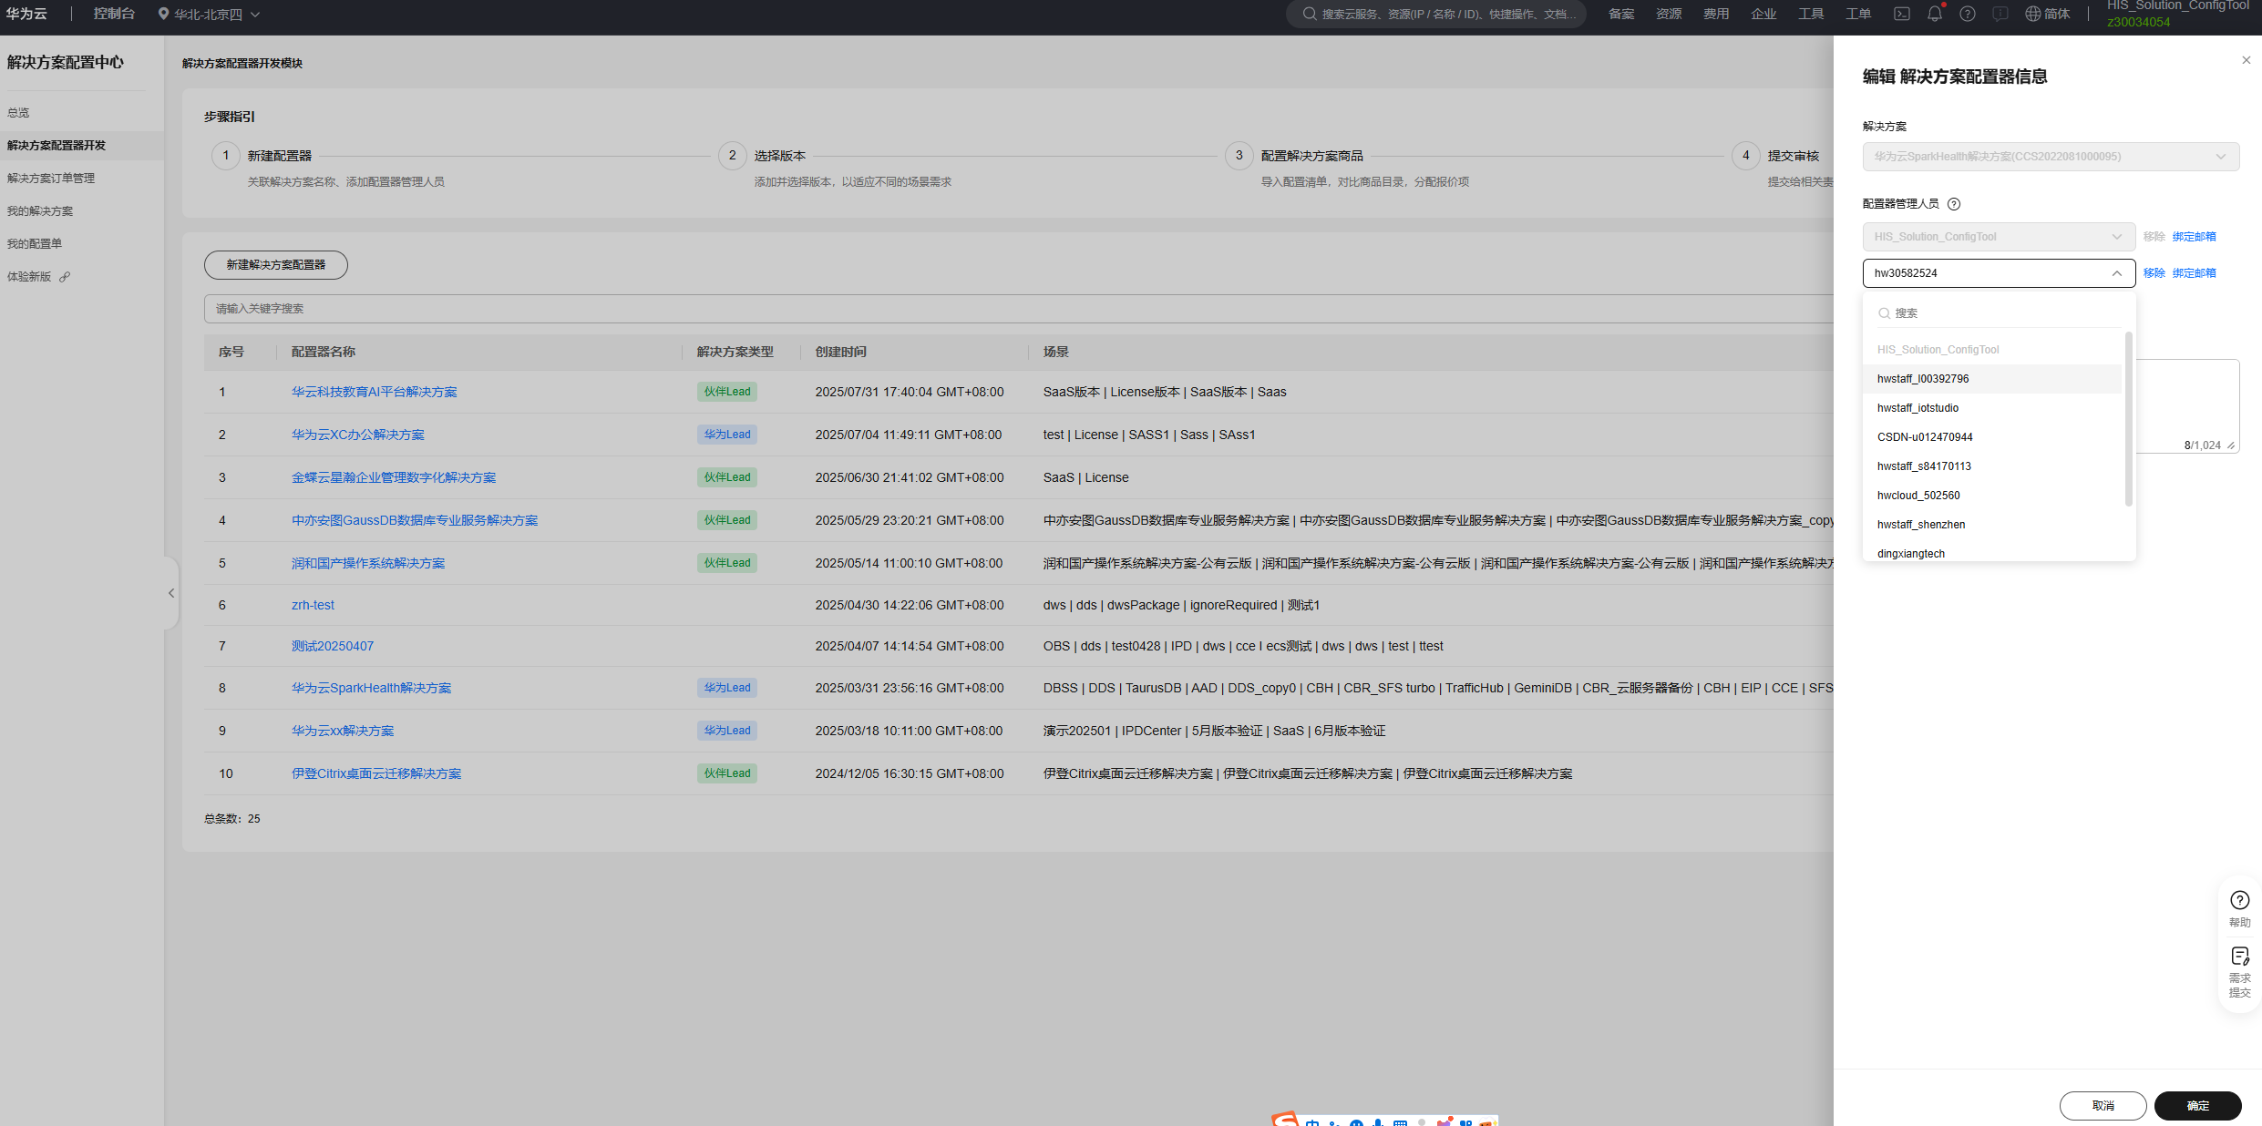Select CSDN-u012470944 from the list
Image resolution: width=2262 pixels, height=1126 pixels.
click(x=1992, y=437)
